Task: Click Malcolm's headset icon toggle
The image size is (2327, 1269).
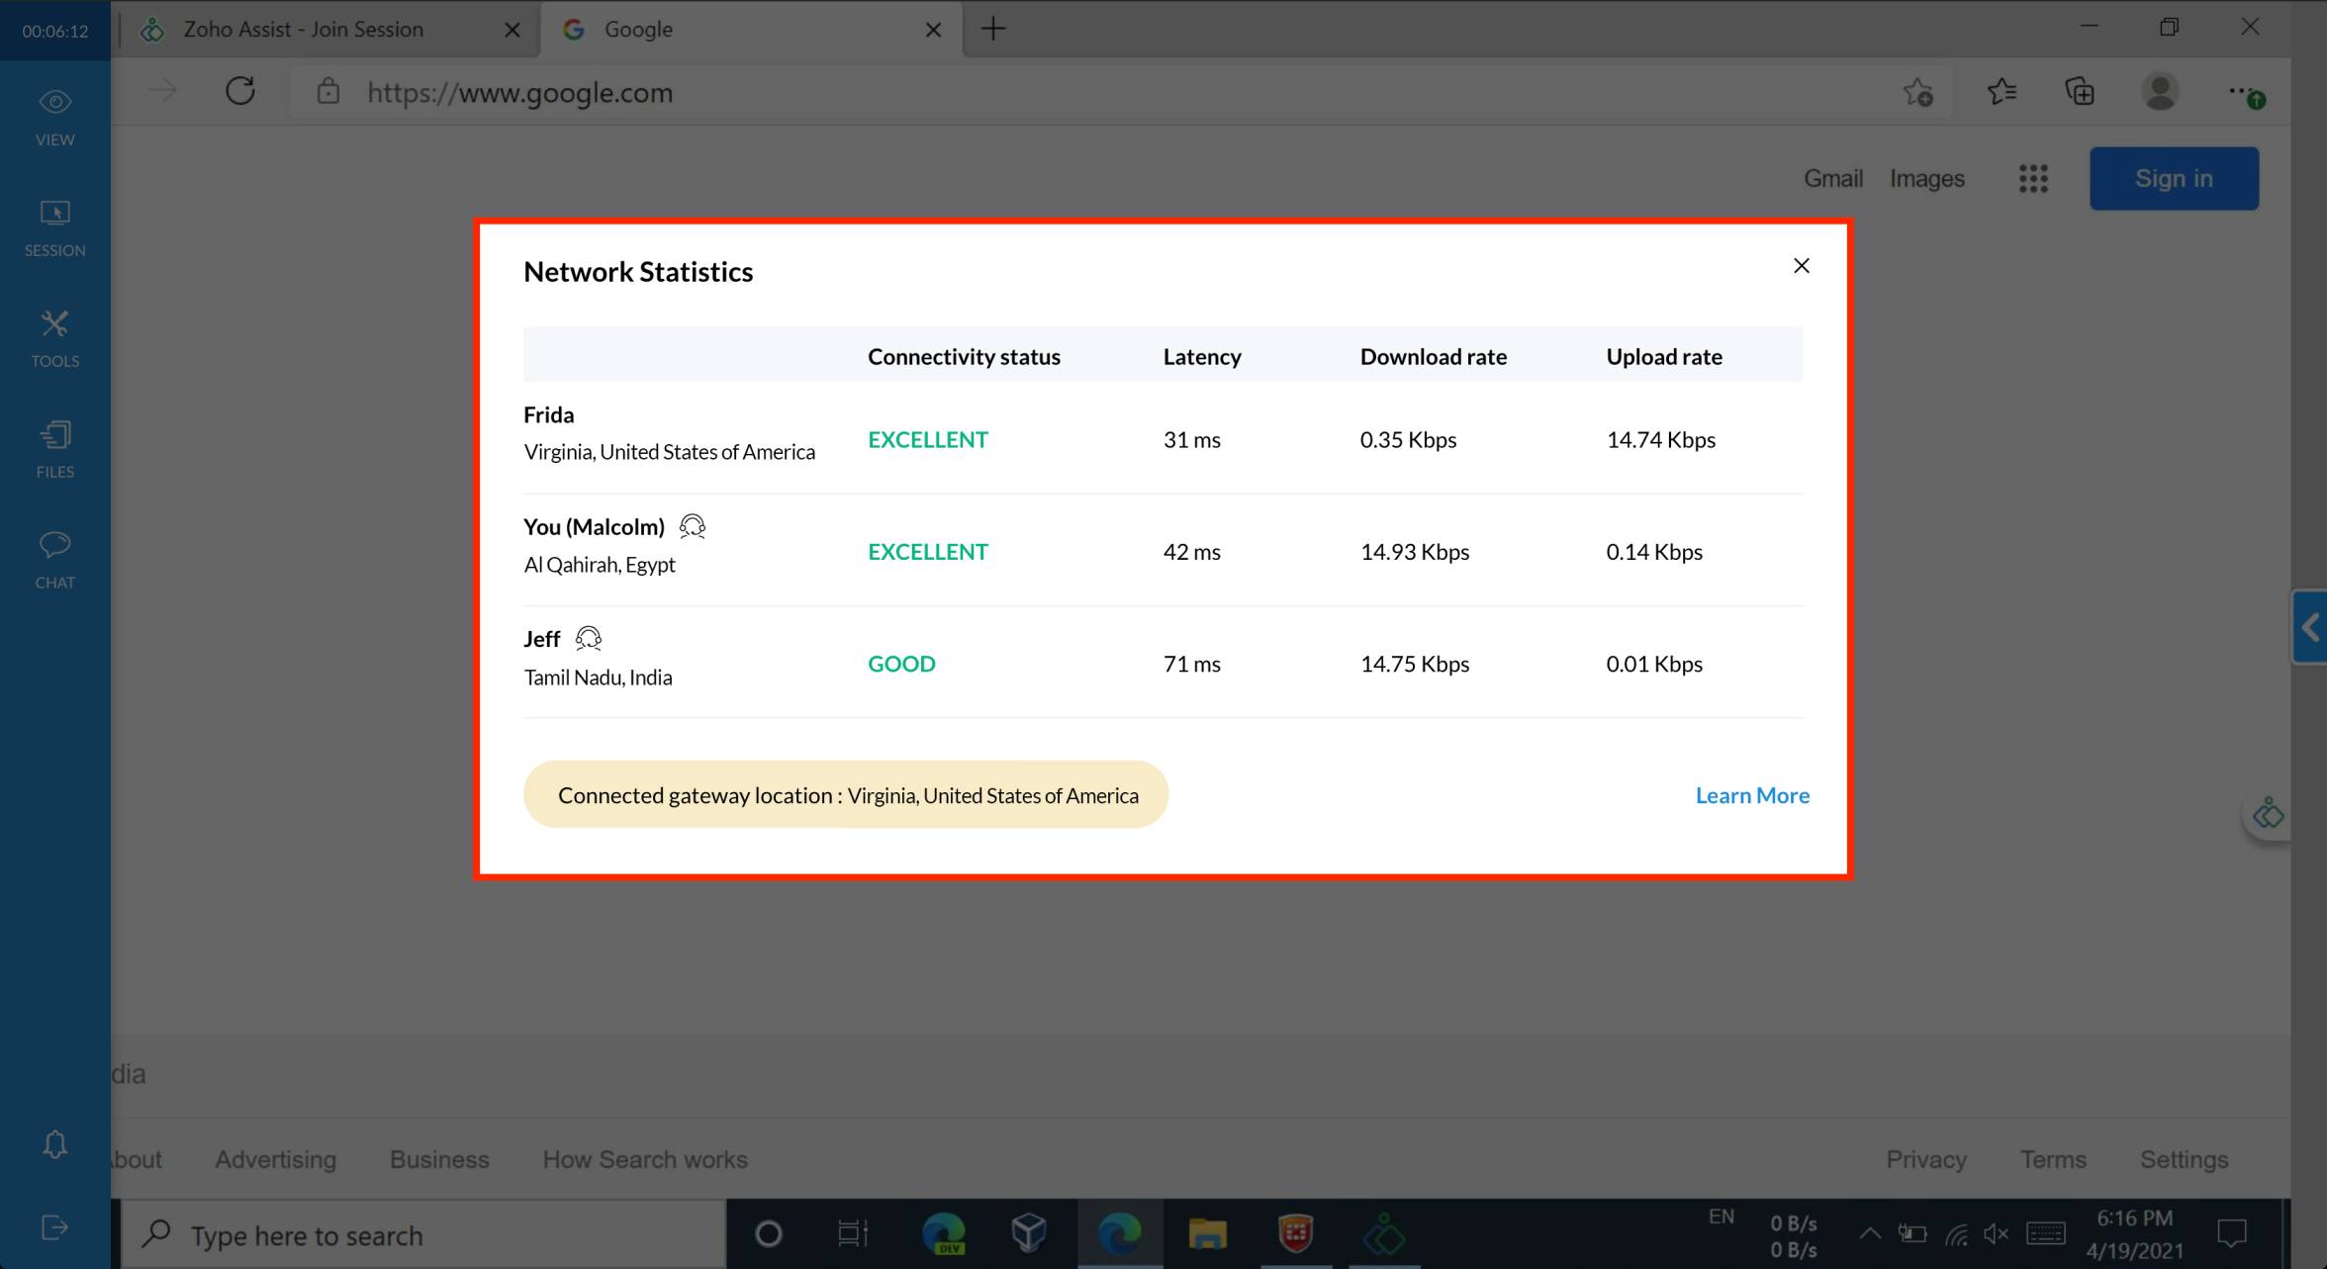Action: (693, 525)
